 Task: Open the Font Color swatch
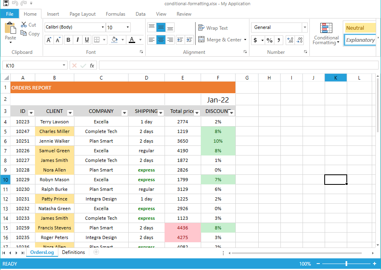[x=132, y=40]
